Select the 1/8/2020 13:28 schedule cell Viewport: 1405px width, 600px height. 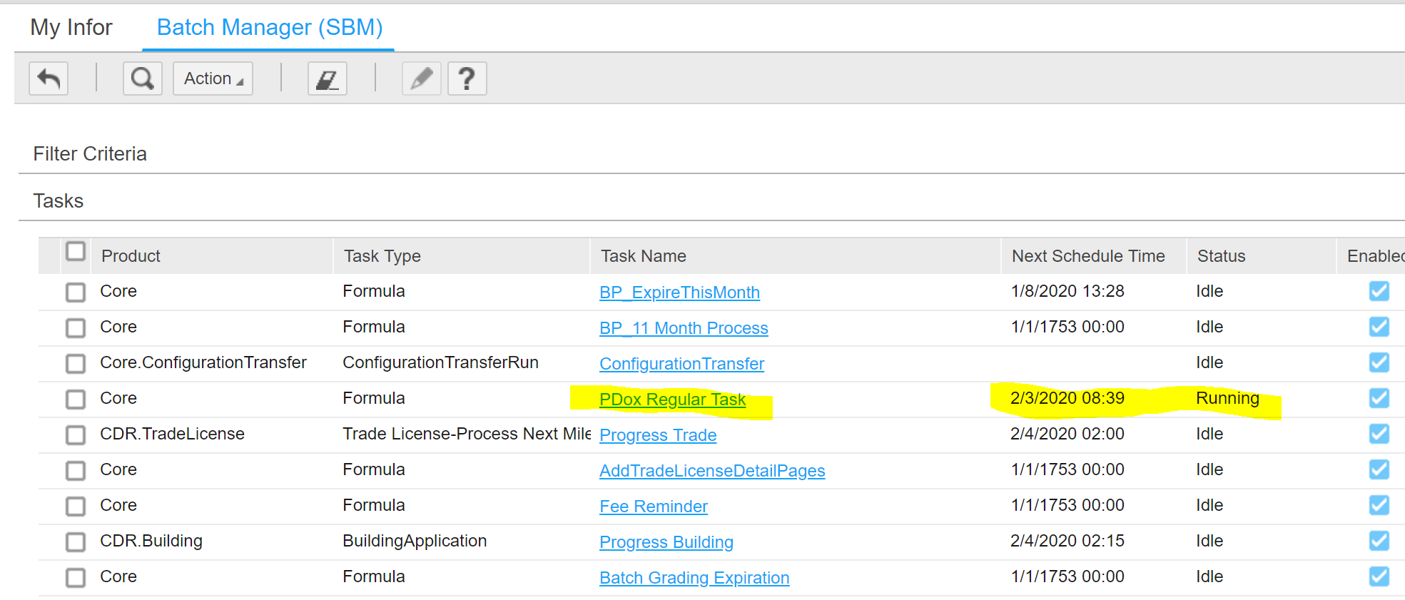coord(1067,291)
